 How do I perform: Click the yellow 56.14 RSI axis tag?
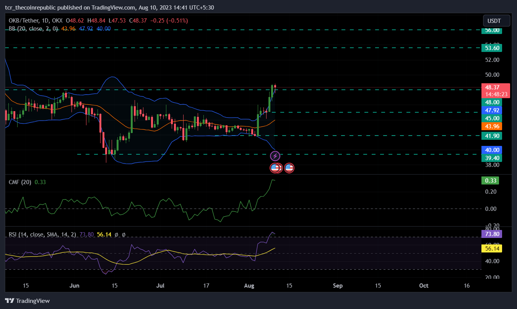coord(491,248)
